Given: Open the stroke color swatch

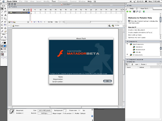Looking at the screenshot, I should [5, 43].
